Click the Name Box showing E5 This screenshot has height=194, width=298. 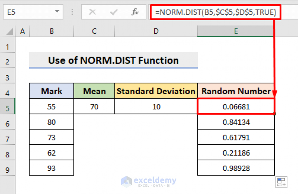pyautogui.click(x=33, y=12)
